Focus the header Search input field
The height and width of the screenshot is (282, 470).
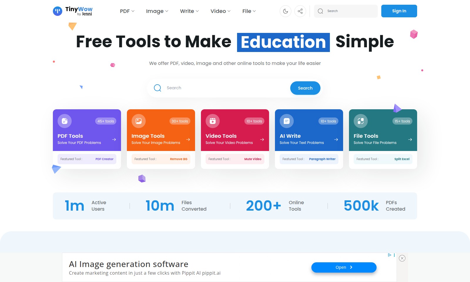coord(346,11)
